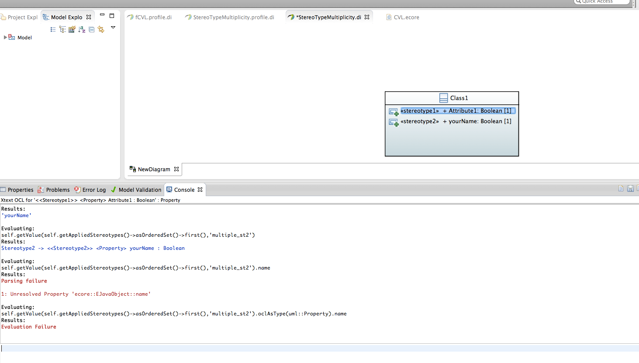
Task: Click the red 'Parsing failure' message
Action: pyautogui.click(x=24, y=281)
